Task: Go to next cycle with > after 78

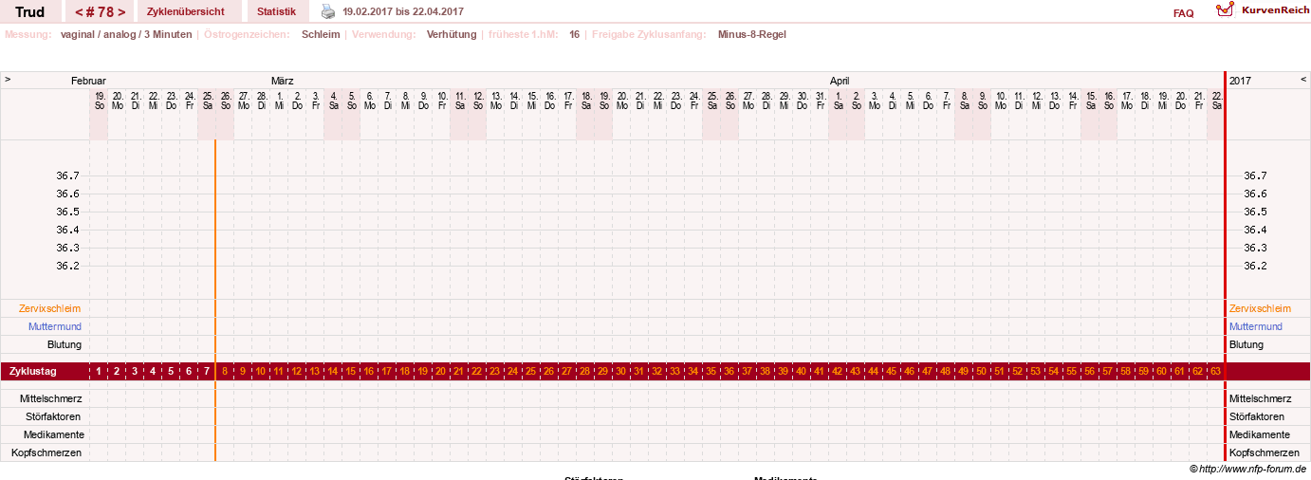Action: click(x=121, y=12)
